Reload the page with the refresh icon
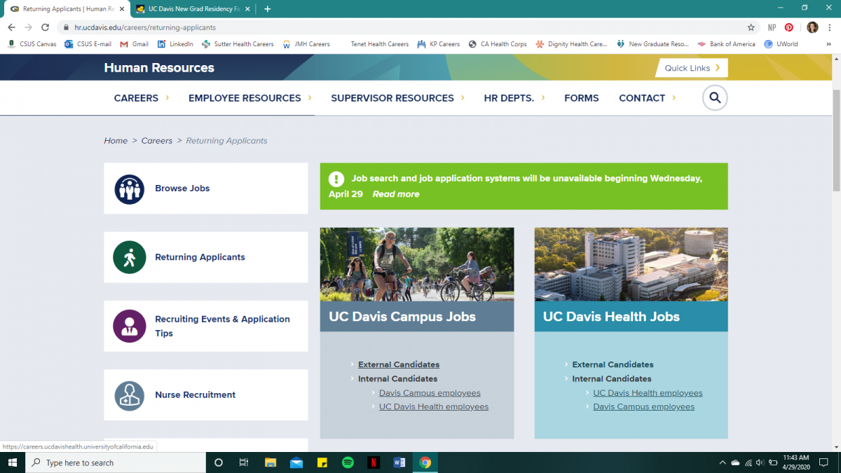The width and height of the screenshot is (841, 473). pyautogui.click(x=46, y=27)
